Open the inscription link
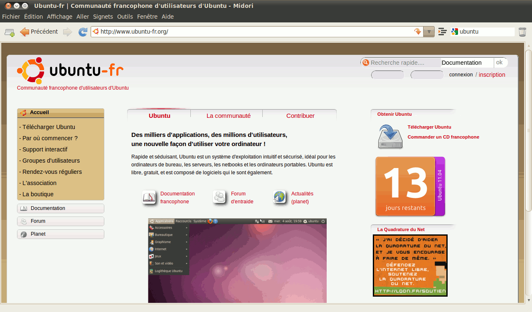This screenshot has height=312, width=532. (x=492, y=75)
